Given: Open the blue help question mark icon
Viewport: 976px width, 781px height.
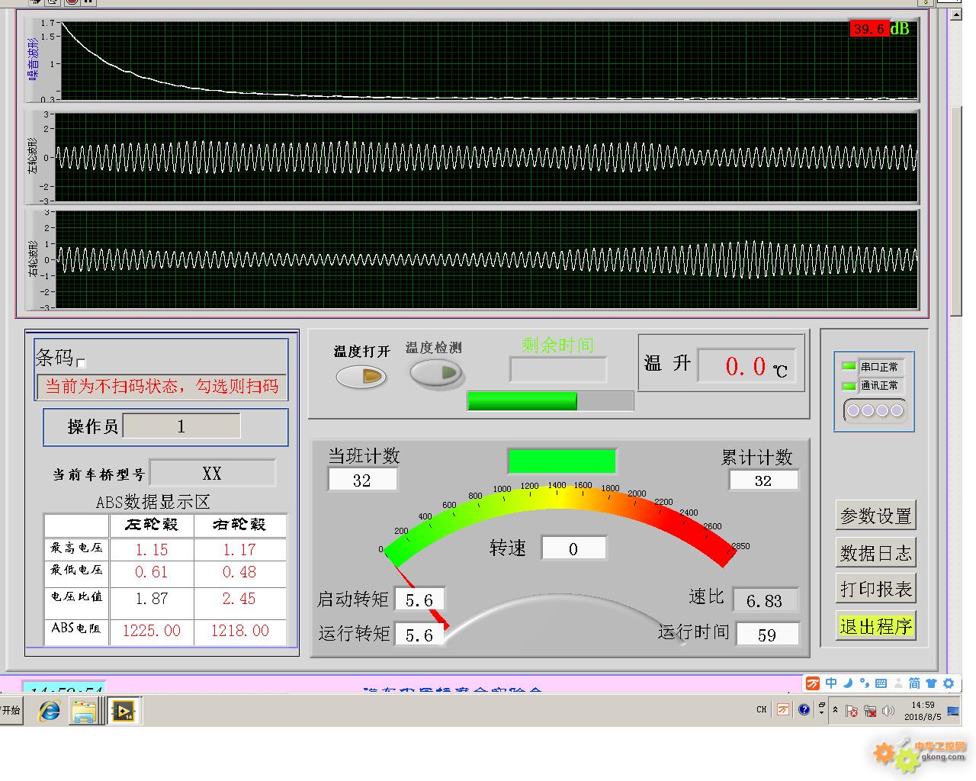Looking at the screenshot, I should (x=804, y=710).
